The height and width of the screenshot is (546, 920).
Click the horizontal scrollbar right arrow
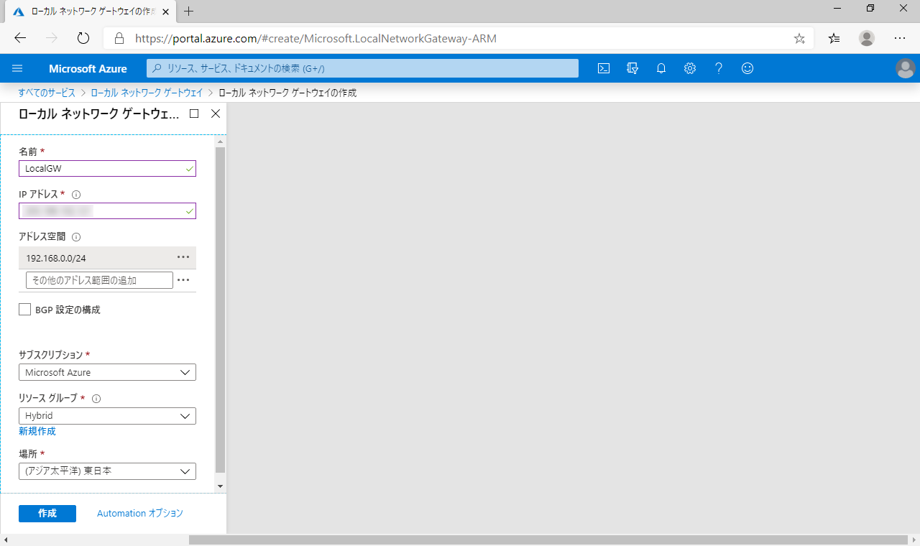tap(914, 540)
